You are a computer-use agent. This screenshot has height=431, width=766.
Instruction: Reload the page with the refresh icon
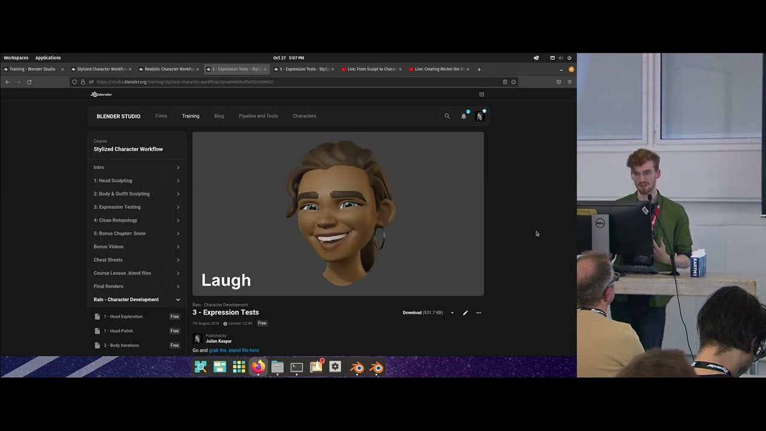click(x=29, y=82)
